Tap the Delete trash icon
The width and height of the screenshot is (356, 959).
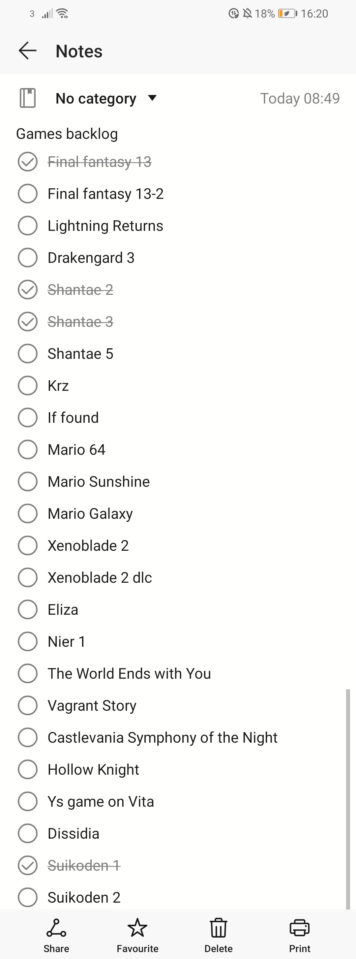click(x=218, y=928)
